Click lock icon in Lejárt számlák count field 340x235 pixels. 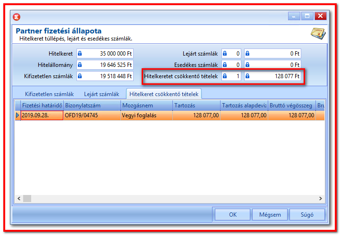click(x=225, y=53)
